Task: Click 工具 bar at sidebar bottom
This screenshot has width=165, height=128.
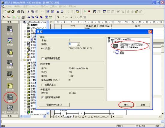Action: click(x=10, y=116)
